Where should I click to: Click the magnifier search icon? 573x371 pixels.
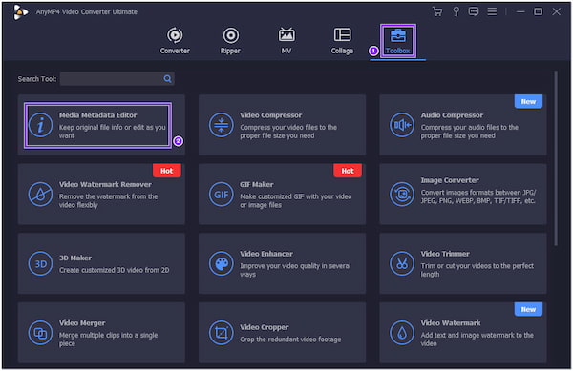[x=167, y=79]
